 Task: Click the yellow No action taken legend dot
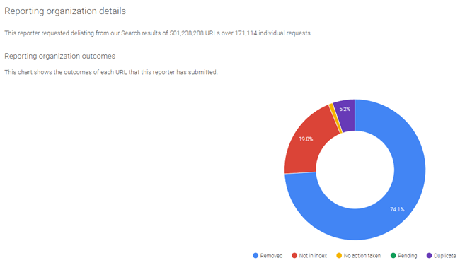(x=339, y=255)
